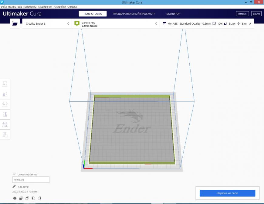Click the CE3_temp job name text

[x=23, y=187]
